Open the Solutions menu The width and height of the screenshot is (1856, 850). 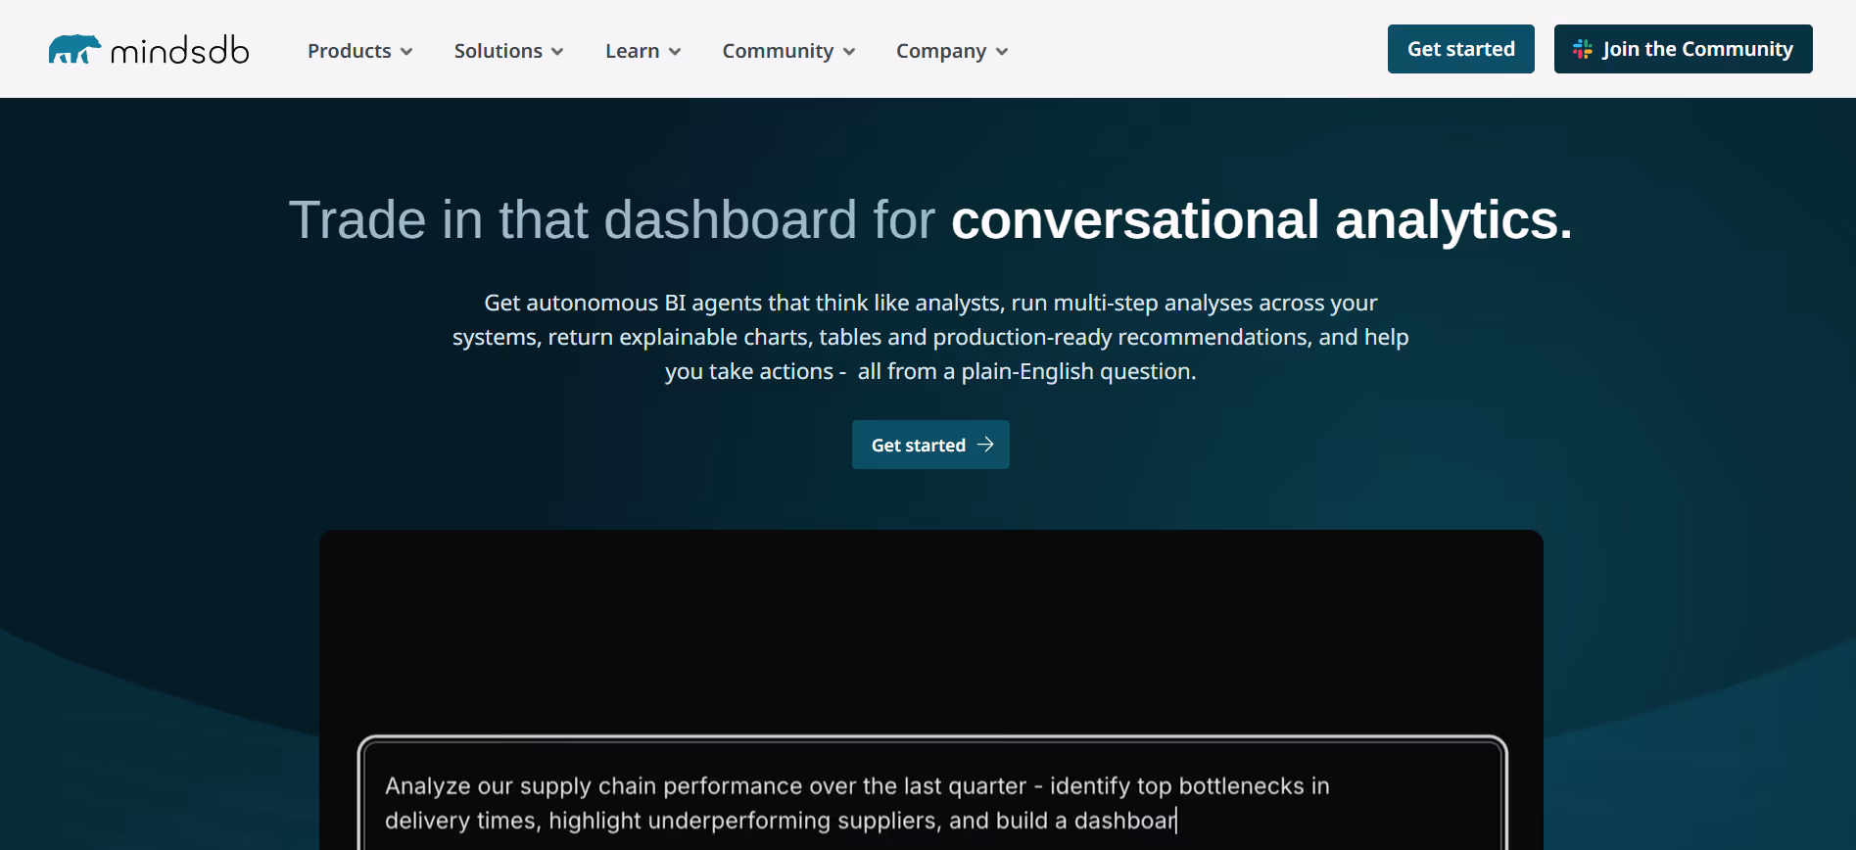pos(509,51)
